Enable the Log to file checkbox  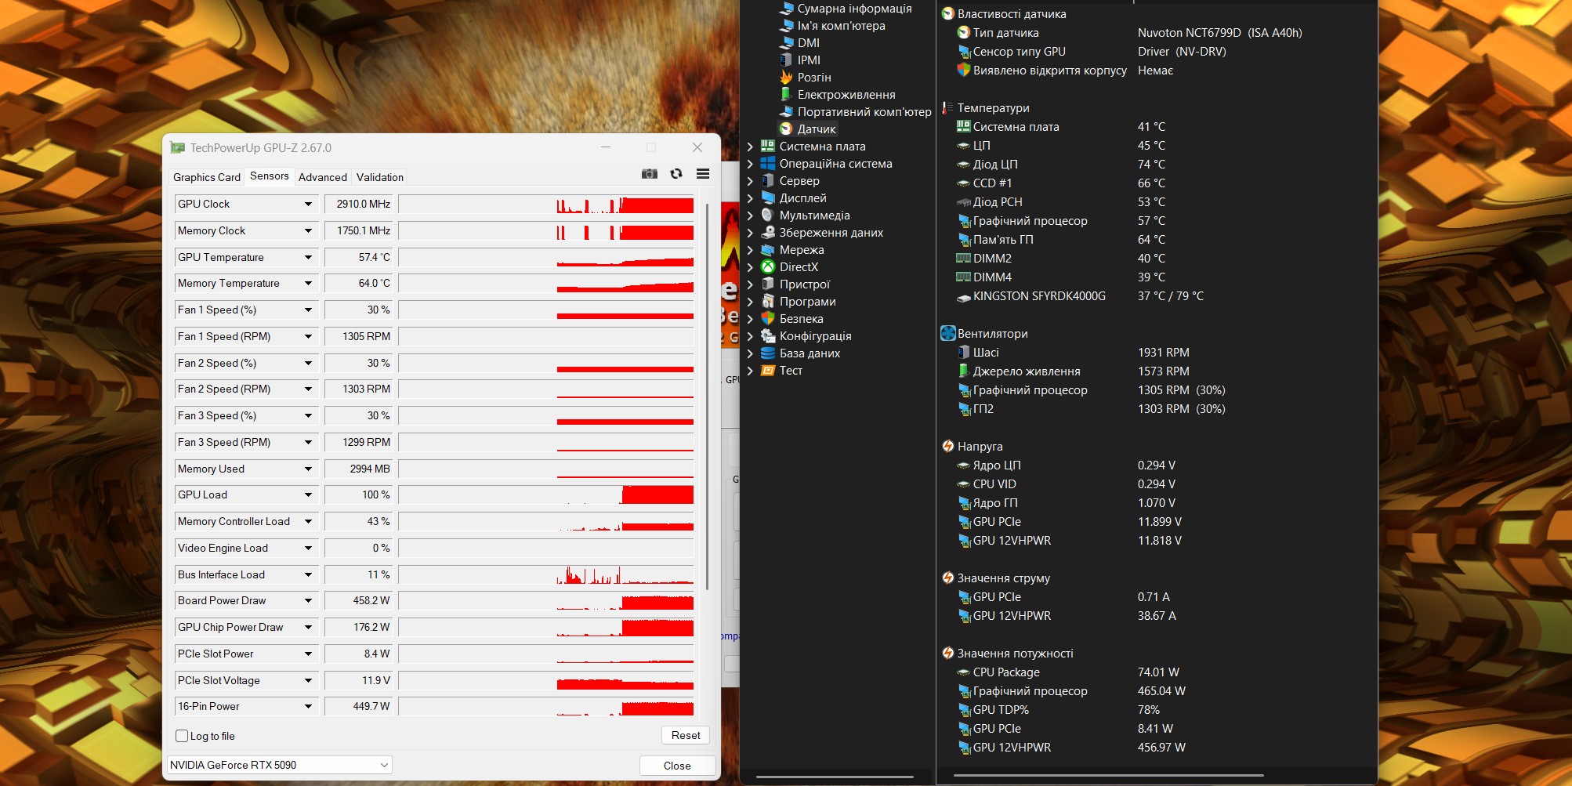point(183,736)
